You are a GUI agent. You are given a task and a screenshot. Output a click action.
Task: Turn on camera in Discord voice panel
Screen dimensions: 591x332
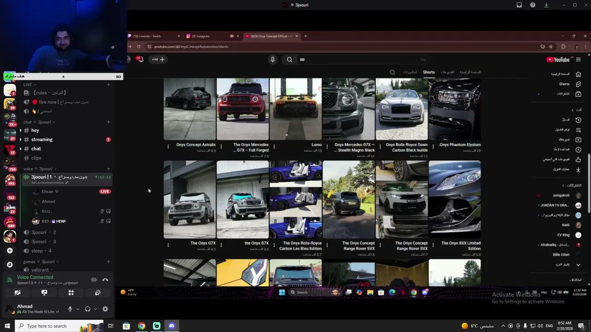point(18,292)
